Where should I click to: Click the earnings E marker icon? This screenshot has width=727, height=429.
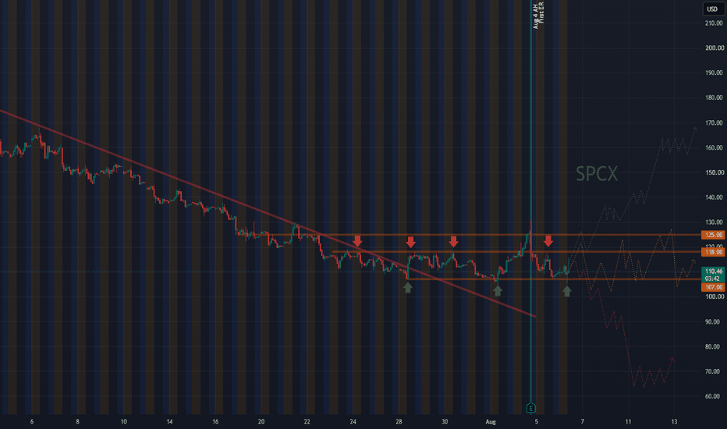click(531, 408)
